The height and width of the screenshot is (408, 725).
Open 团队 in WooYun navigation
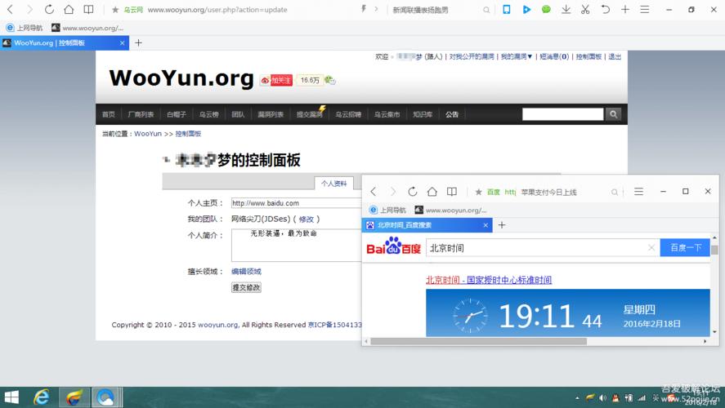(x=238, y=114)
